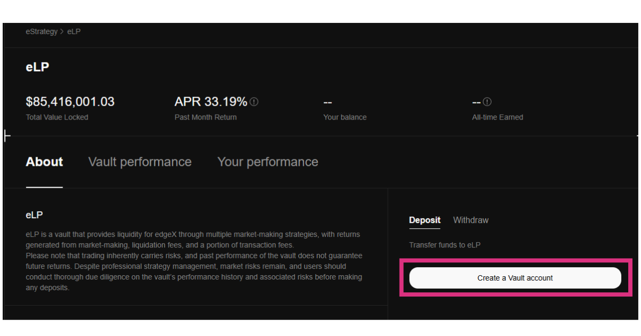Image resolution: width=641 pixels, height=336 pixels.
Task: Click the breadcrumb chevron after eStrategy
Action: (x=62, y=31)
